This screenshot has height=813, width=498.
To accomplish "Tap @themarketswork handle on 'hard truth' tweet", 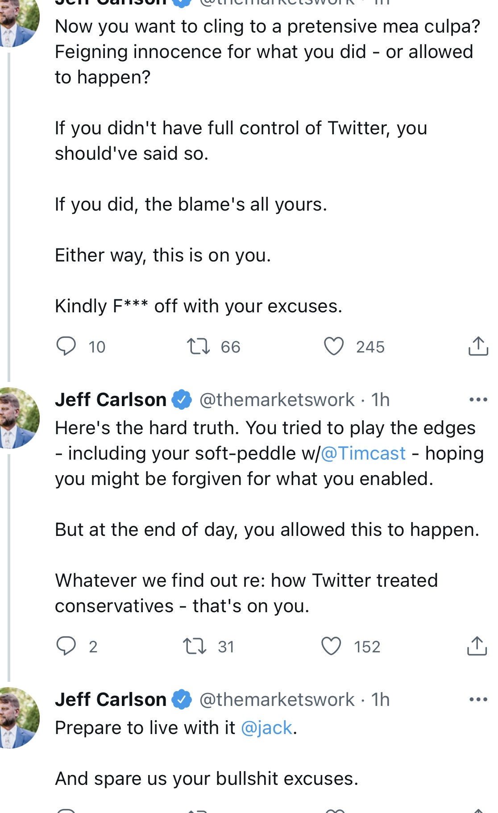I will click(x=277, y=399).
